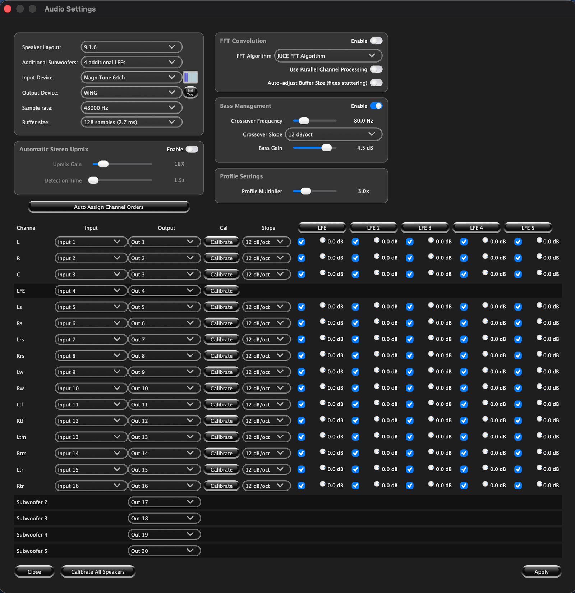The width and height of the screenshot is (575, 593).
Task: Toggle Use Parallel Channel Processing
Action: coord(376,69)
